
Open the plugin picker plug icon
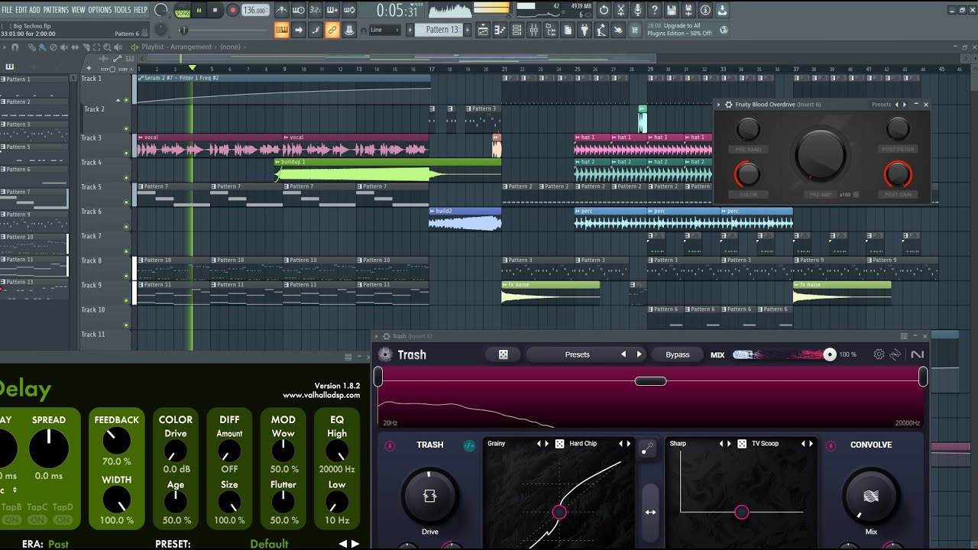(584, 30)
